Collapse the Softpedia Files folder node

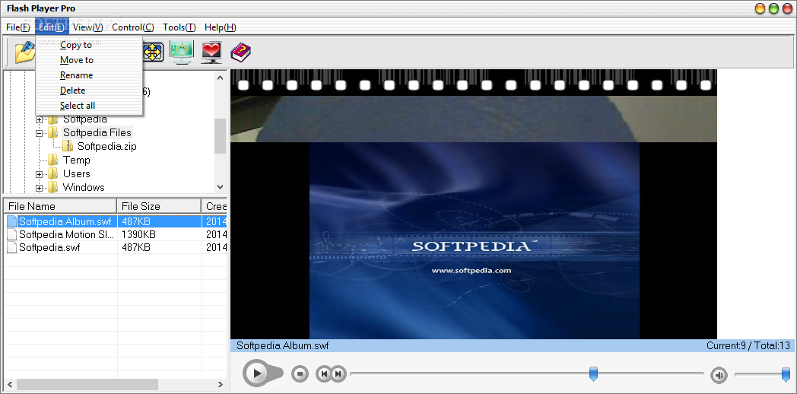[x=39, y=133]
